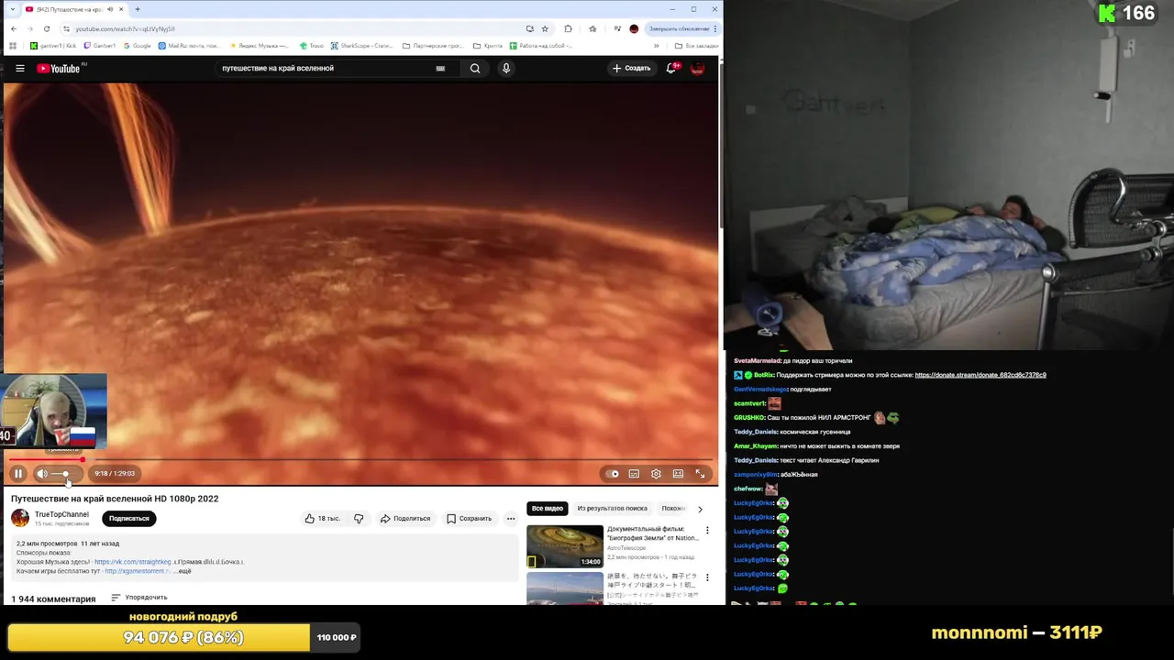
Task: Mute the video with the speaker icon
Action: tap(41, 474)
